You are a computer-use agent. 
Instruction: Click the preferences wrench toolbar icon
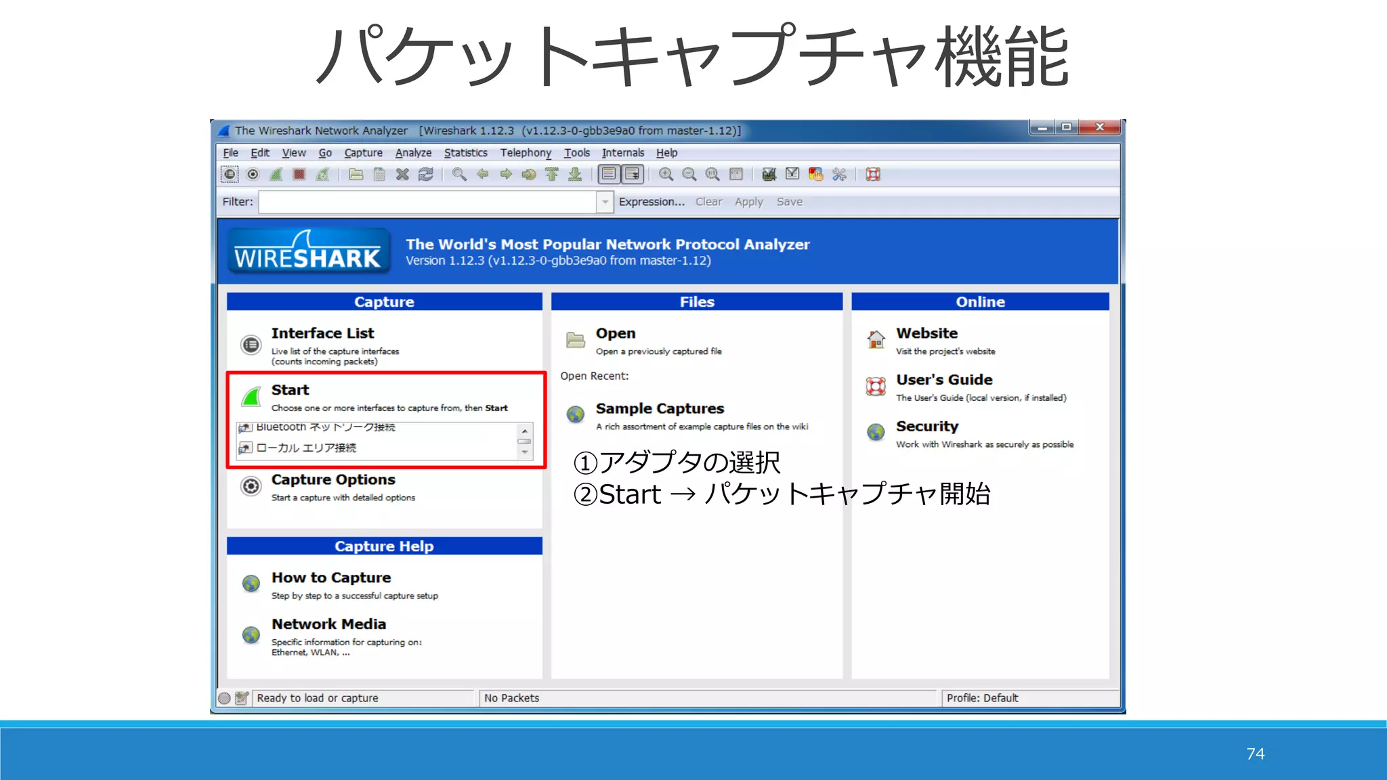[839, 175]
